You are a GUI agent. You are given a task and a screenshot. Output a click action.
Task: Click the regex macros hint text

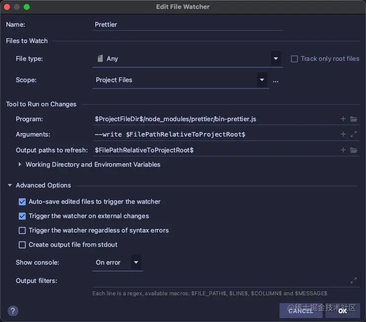[209, 293]
